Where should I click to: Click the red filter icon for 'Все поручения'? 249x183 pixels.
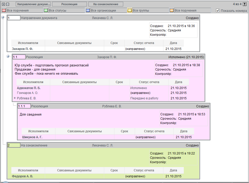coord(4,11)
